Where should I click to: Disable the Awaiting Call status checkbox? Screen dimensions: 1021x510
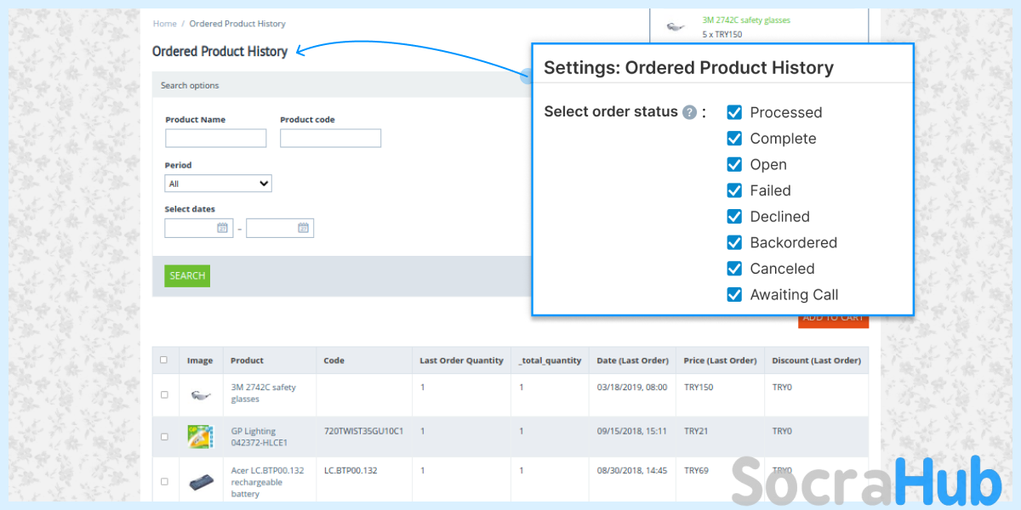(734, 295)
